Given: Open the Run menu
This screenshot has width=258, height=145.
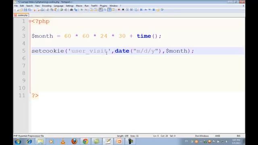Looking at the screenshot, I should click(87, 6).
